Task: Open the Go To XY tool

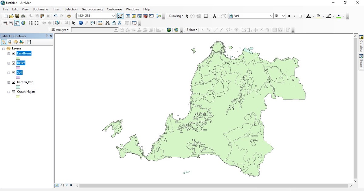Action: (x=120, y=23)
